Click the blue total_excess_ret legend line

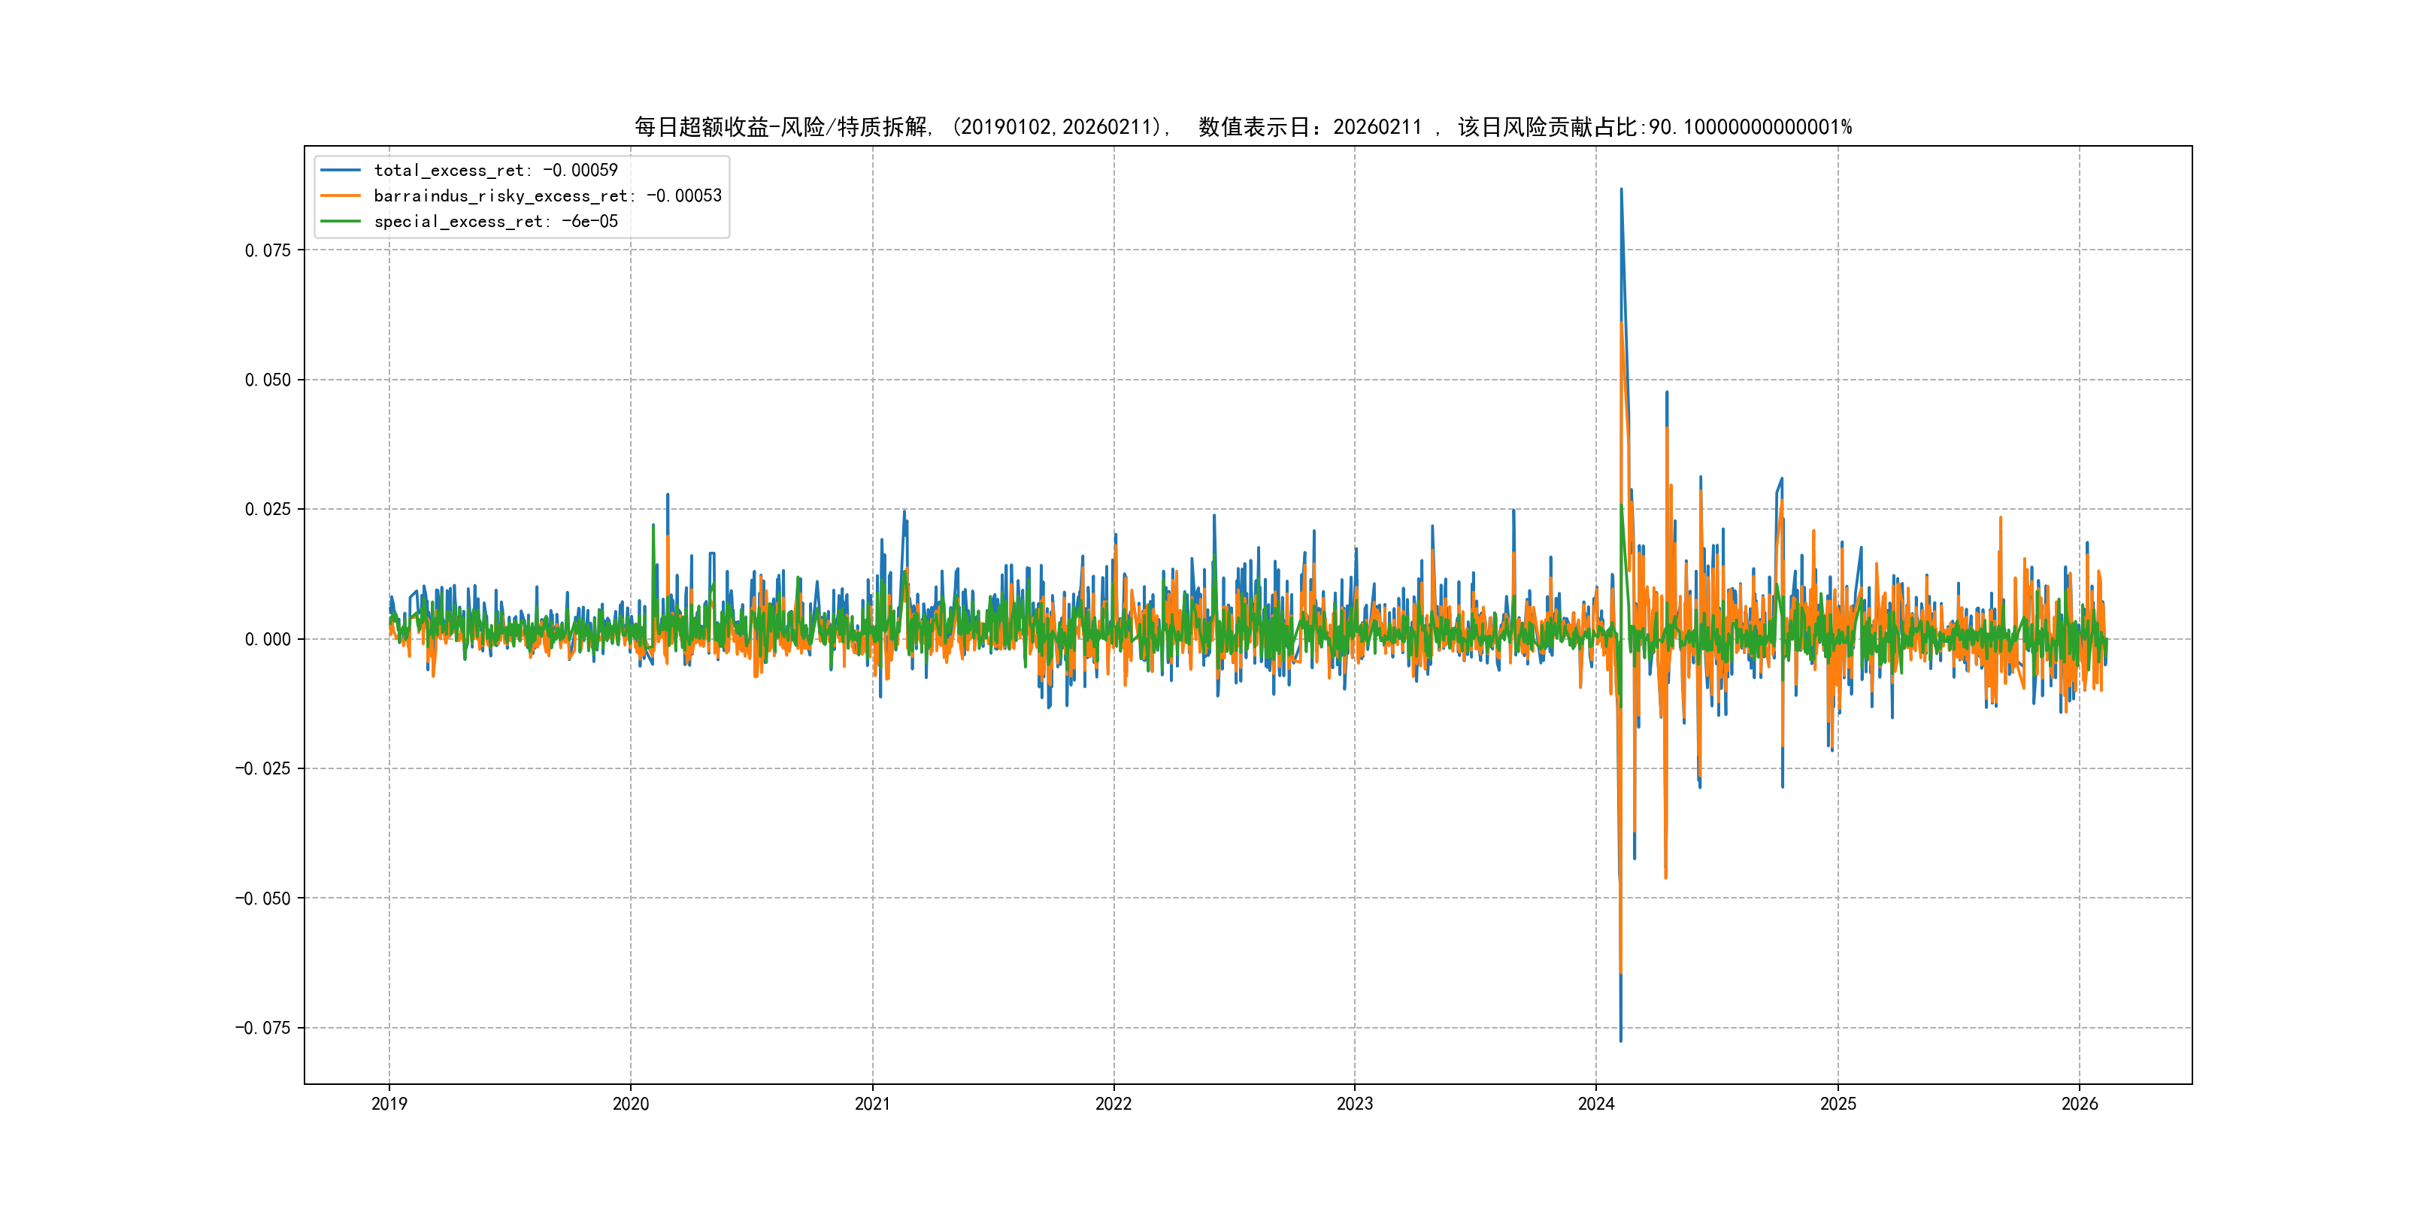click(341, 170)
